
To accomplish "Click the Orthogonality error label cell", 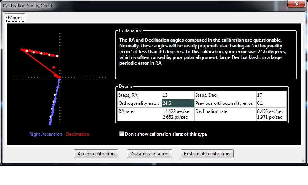I will point(139,103).
